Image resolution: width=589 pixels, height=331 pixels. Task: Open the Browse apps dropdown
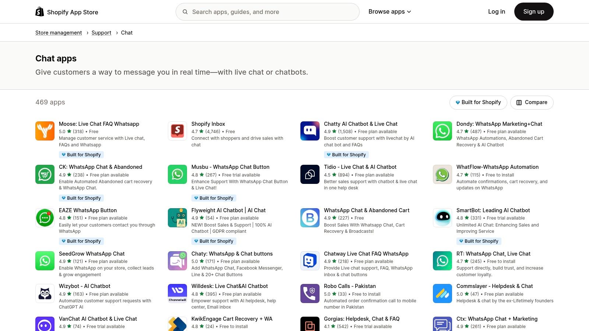pyautogui.click(x=389, y=11)
